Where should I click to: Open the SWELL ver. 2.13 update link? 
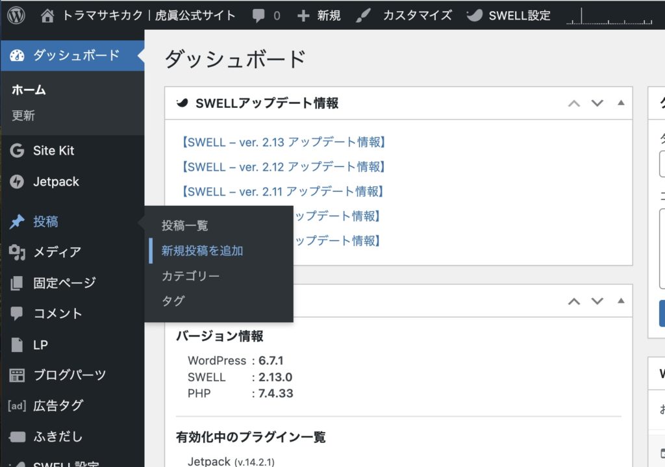[x=284, y=142]
